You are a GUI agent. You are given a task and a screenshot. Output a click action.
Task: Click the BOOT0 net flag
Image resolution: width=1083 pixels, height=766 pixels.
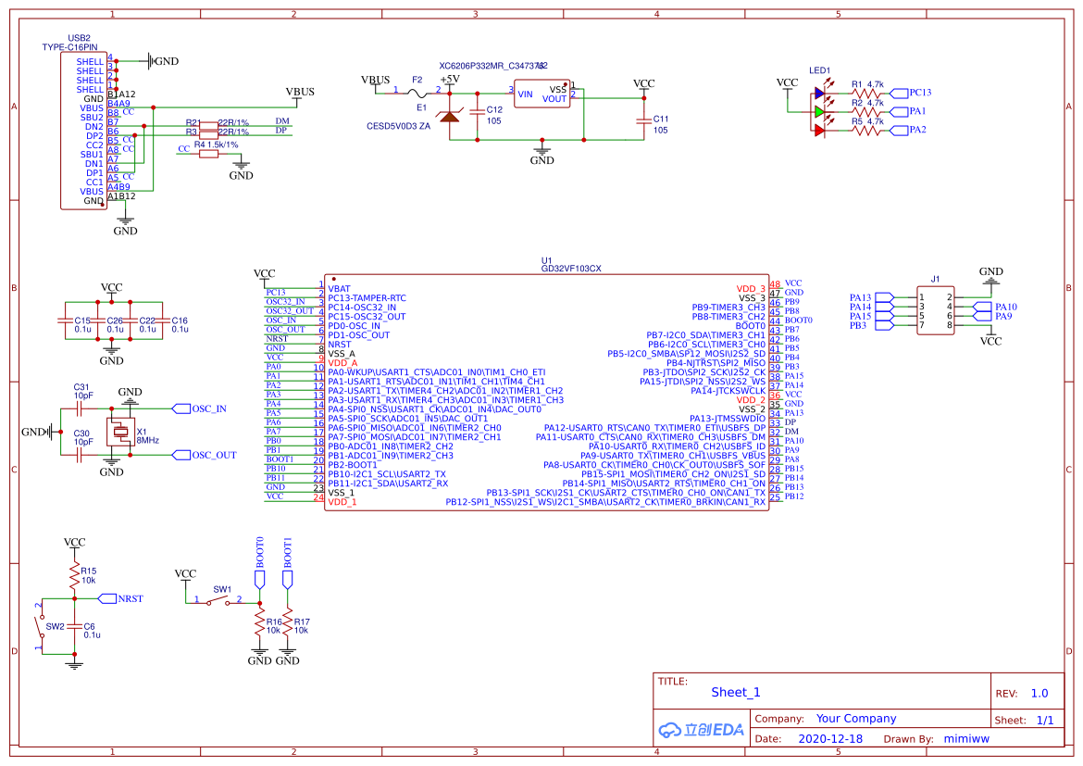(x=260, y=563)
